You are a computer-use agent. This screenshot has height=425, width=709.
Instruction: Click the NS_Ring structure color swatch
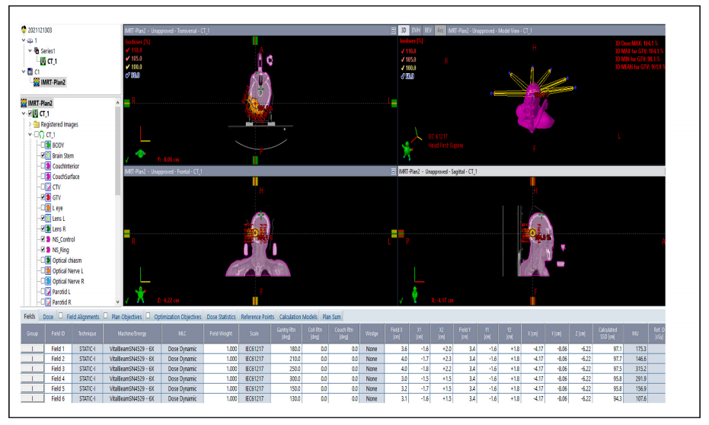46,250
